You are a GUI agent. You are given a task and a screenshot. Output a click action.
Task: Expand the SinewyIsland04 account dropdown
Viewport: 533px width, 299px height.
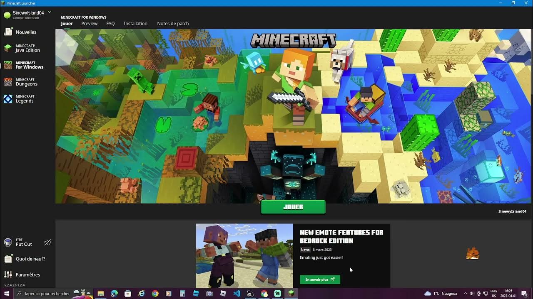pyautogui.click(x=50, y=12)
